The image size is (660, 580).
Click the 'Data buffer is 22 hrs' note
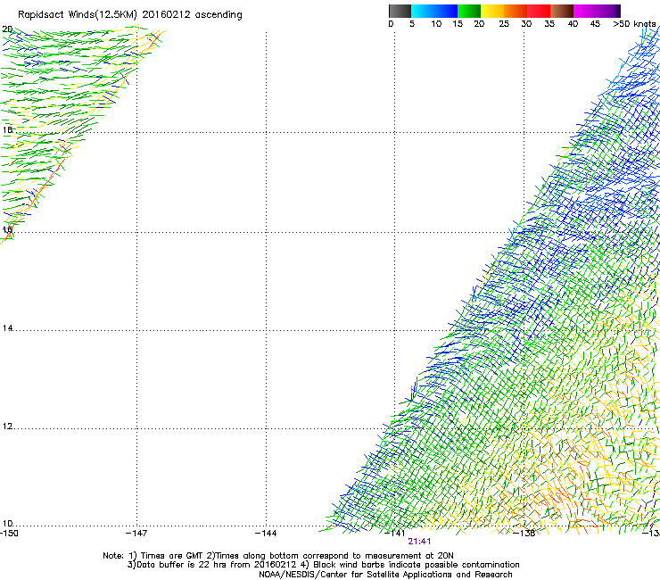[323, 565]
